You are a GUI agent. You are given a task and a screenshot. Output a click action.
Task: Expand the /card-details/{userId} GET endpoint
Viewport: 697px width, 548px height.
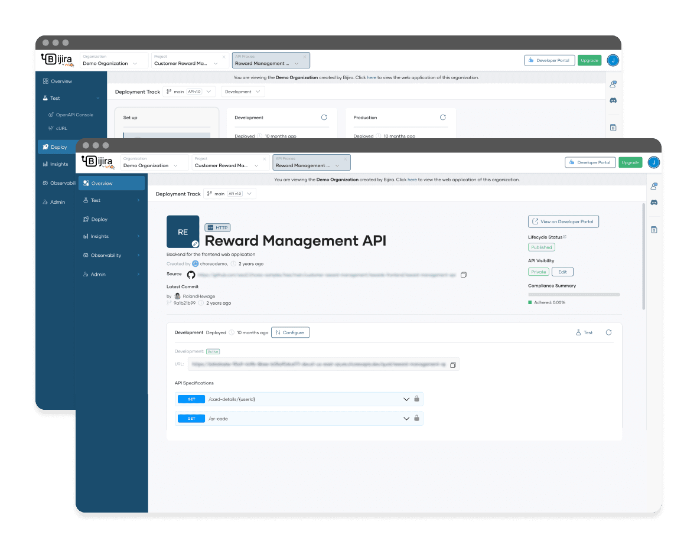click(x=406, y=399)
